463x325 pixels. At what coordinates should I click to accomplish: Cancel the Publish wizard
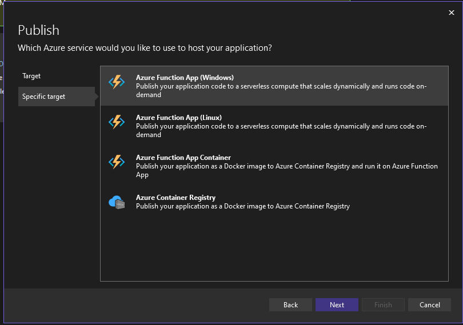click(x=429, y=304)
